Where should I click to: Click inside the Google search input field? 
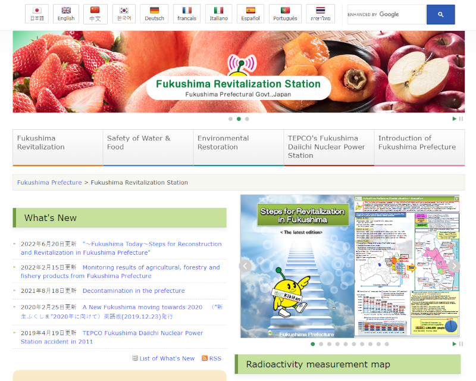387,14
